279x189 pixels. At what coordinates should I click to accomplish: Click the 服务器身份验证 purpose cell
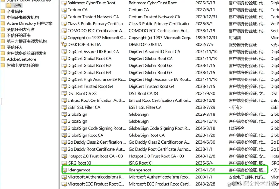point(243,45)
